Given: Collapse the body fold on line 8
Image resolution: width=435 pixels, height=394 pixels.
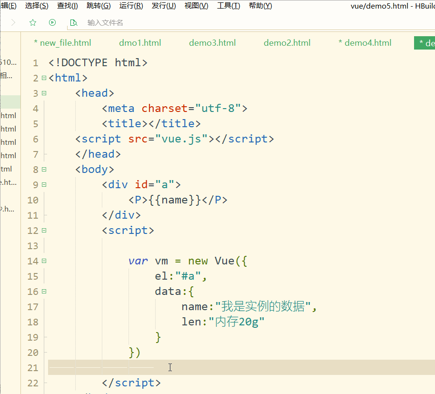Looking at the screenshot, I should pyautogui.click(x=44, y=170).
